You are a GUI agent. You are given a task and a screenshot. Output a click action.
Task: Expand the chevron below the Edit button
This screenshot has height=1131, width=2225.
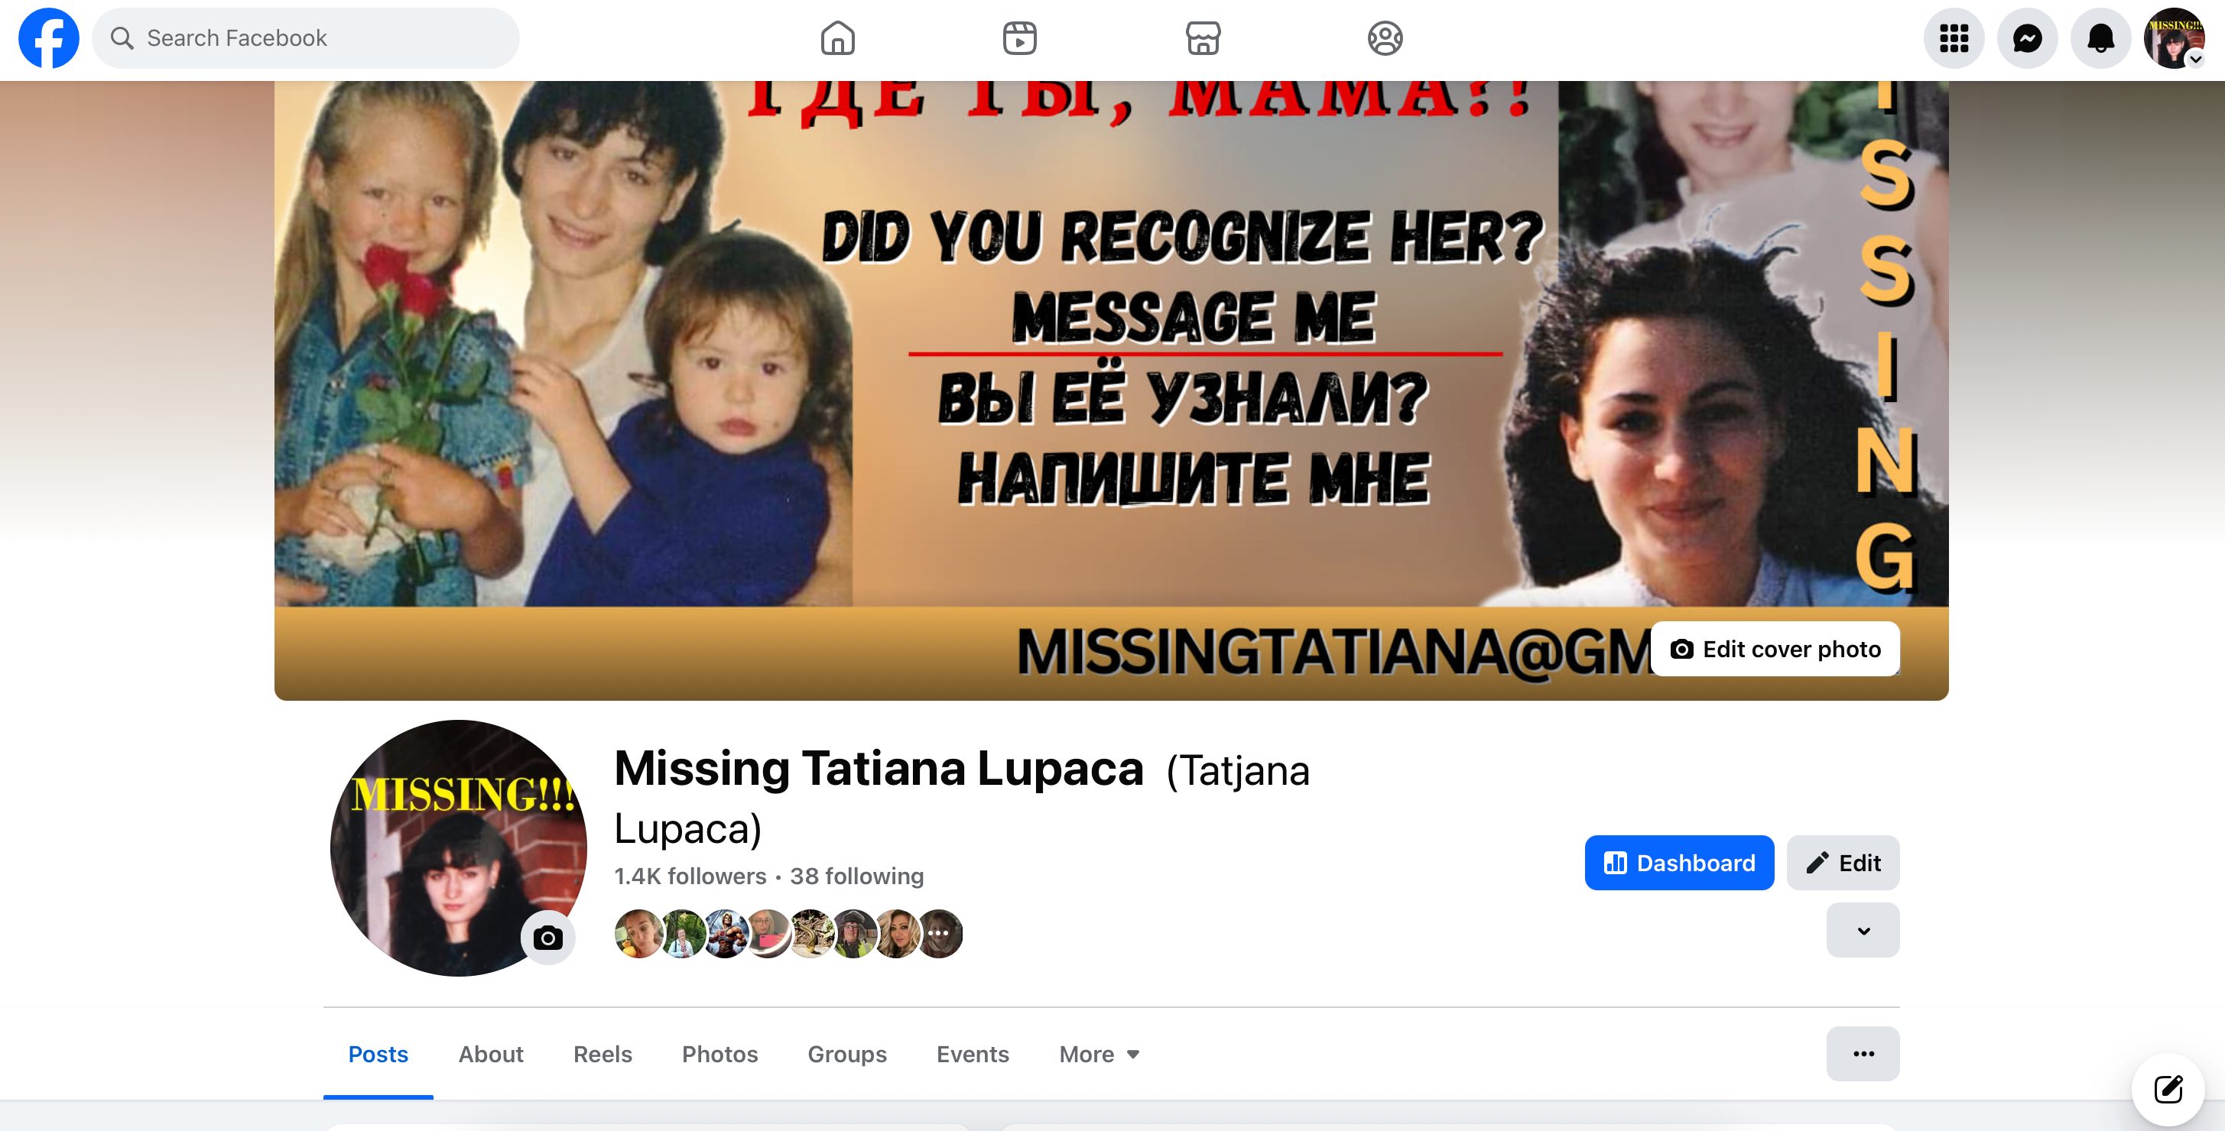pyautogui.click(x=1863, y=930)
